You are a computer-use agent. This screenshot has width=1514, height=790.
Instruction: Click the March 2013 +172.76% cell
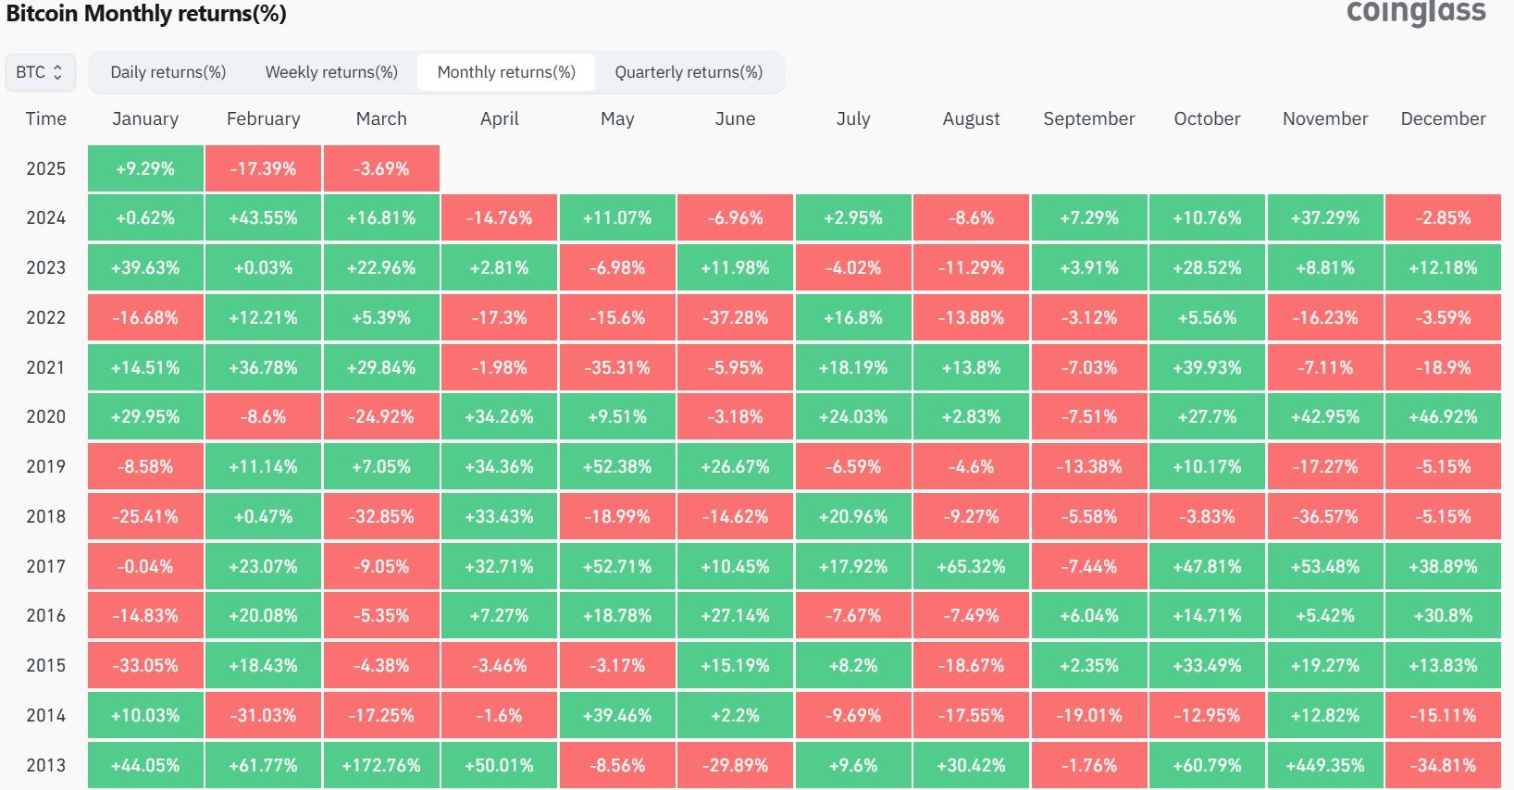[381, 765]
